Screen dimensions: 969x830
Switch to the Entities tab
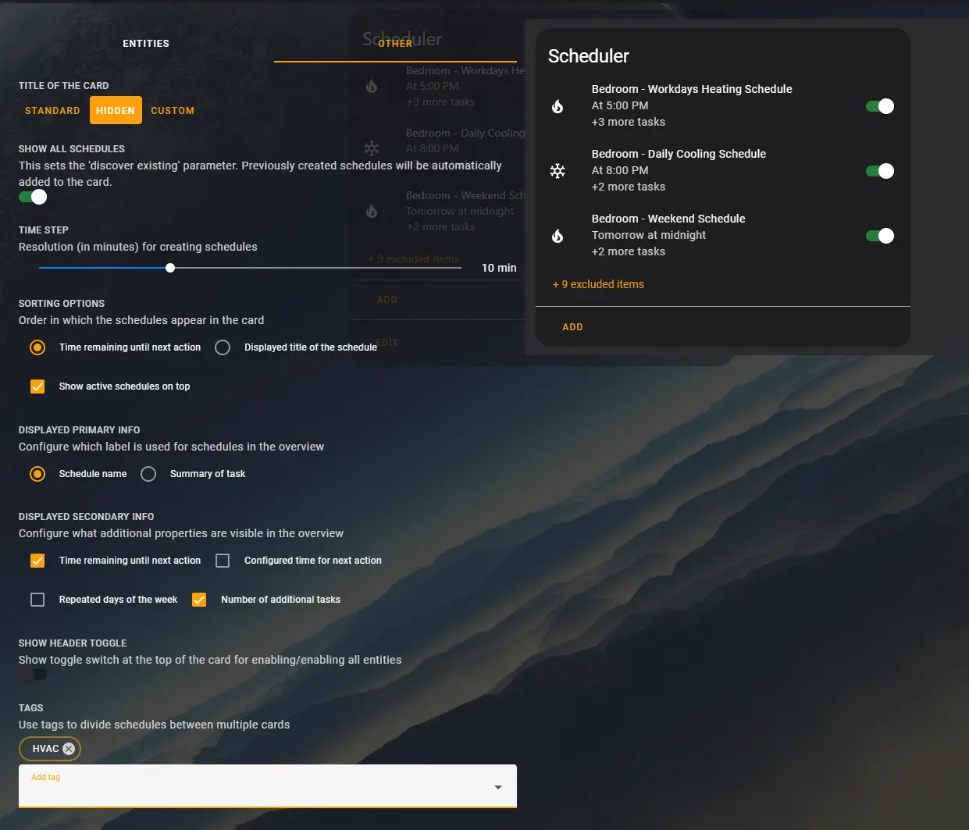click(146, 44)
